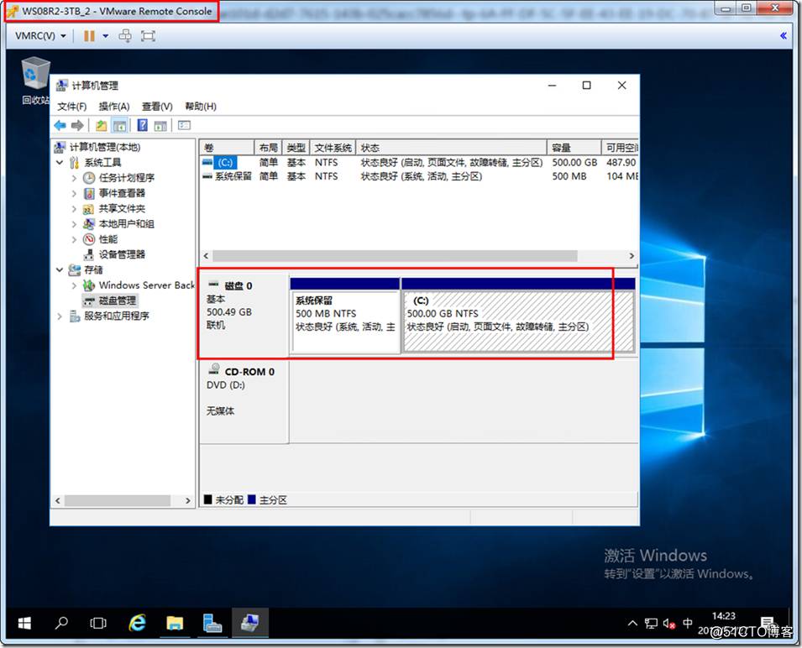The height and width of the screenshot is (648, 802).
Task: Open File Explorer from the taskbar
Action: pos(175,623)
